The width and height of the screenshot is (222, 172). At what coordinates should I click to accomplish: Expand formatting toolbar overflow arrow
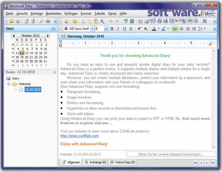click(215, 29)
